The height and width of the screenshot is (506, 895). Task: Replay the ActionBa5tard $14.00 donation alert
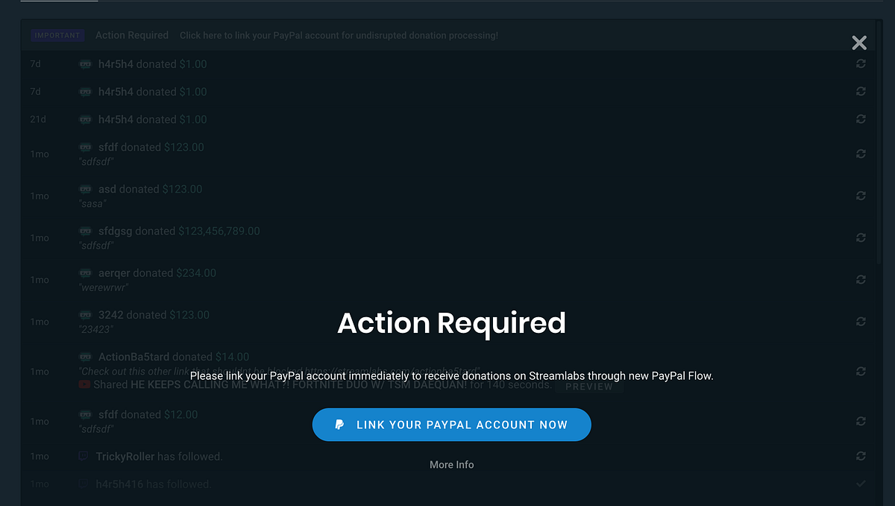[861, 371]
